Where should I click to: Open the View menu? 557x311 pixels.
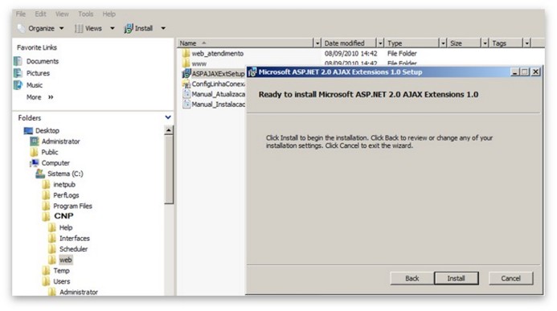[x=62, y=14]
